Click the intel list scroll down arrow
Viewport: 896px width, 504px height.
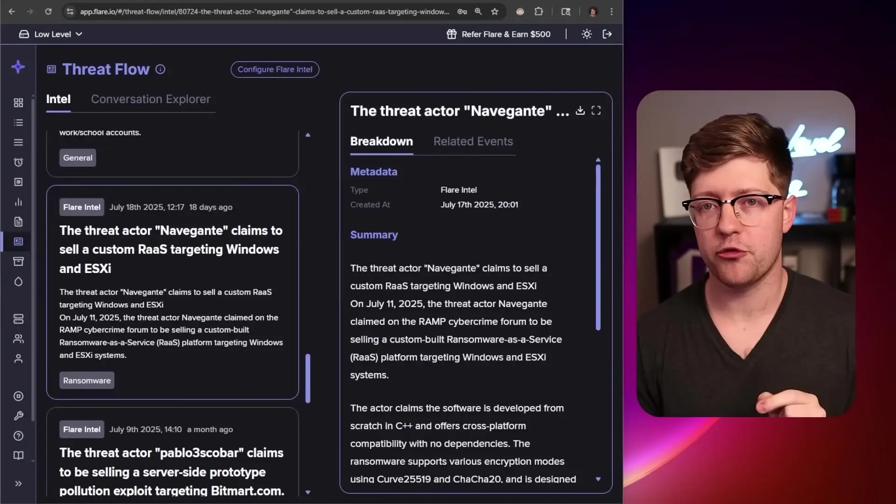pos(308,492)
